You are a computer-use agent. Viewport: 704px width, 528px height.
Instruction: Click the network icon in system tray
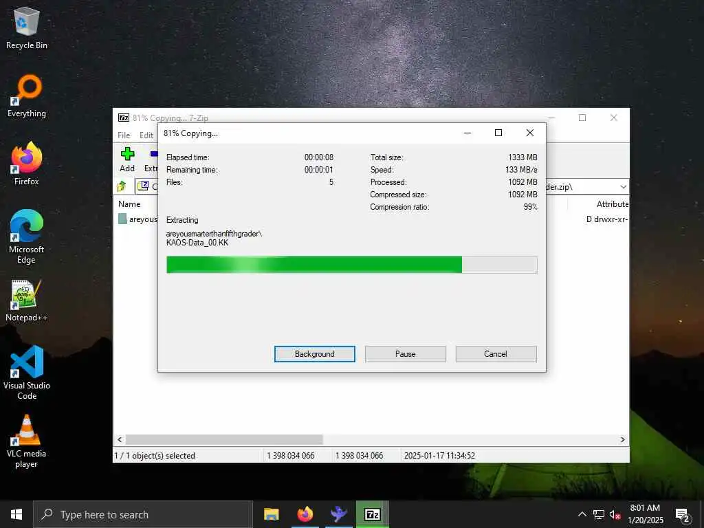click(x=599, y=514)
